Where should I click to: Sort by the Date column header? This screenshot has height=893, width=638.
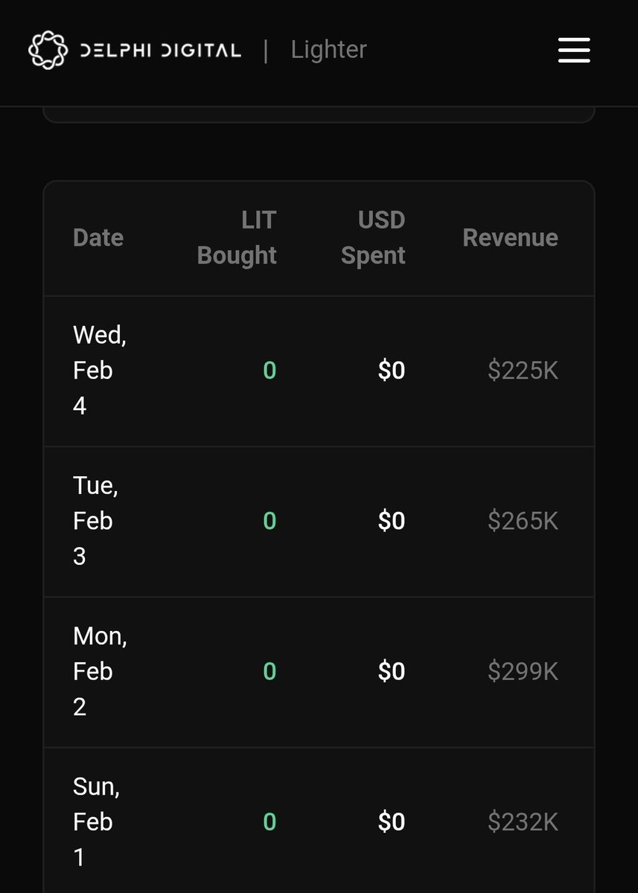98,238
